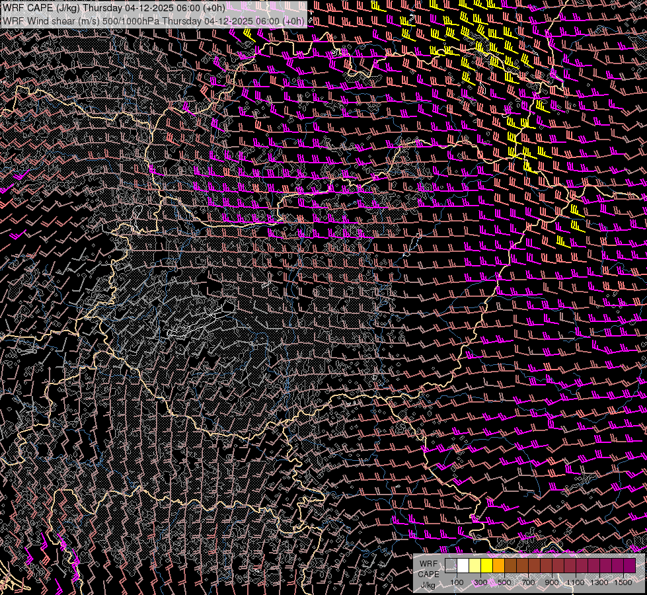Click the 500 legend scale label
This screenshot has height=595, width=647.
[504, 582]
